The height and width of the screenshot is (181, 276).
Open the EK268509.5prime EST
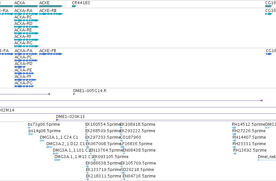[86, 134]
